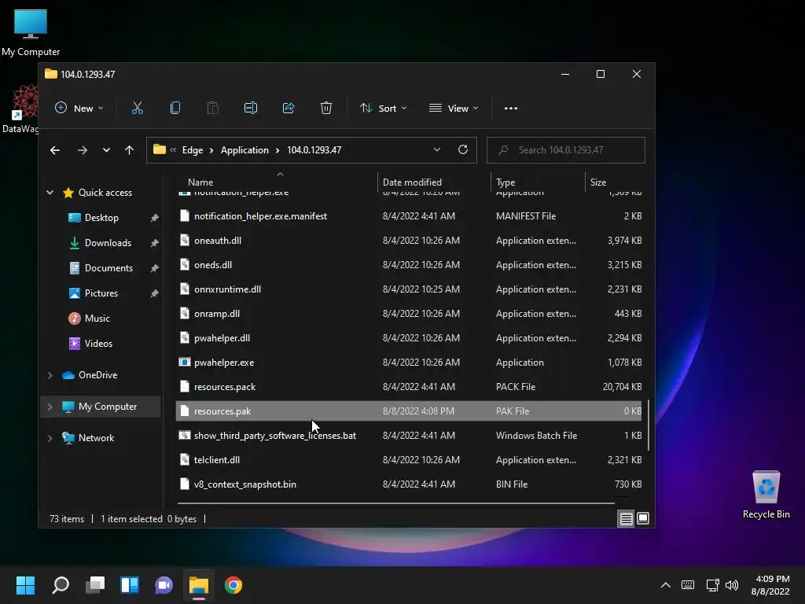Switch to details view layout icon
The height and width of the screenshot is (604, 805).
pyautogui.click(x=627, y=519)
